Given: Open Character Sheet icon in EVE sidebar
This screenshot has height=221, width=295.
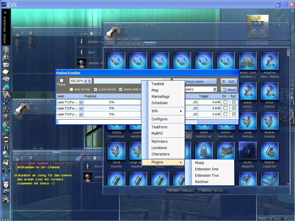Looking at the screenshot, I should click(6, 50).
